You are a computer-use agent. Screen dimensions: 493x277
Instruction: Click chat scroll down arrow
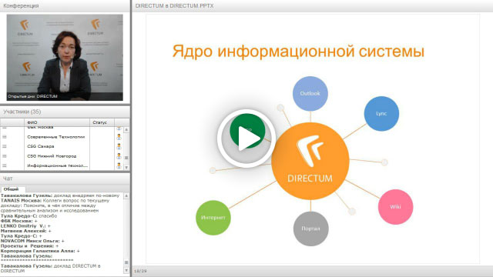(126, 270)
